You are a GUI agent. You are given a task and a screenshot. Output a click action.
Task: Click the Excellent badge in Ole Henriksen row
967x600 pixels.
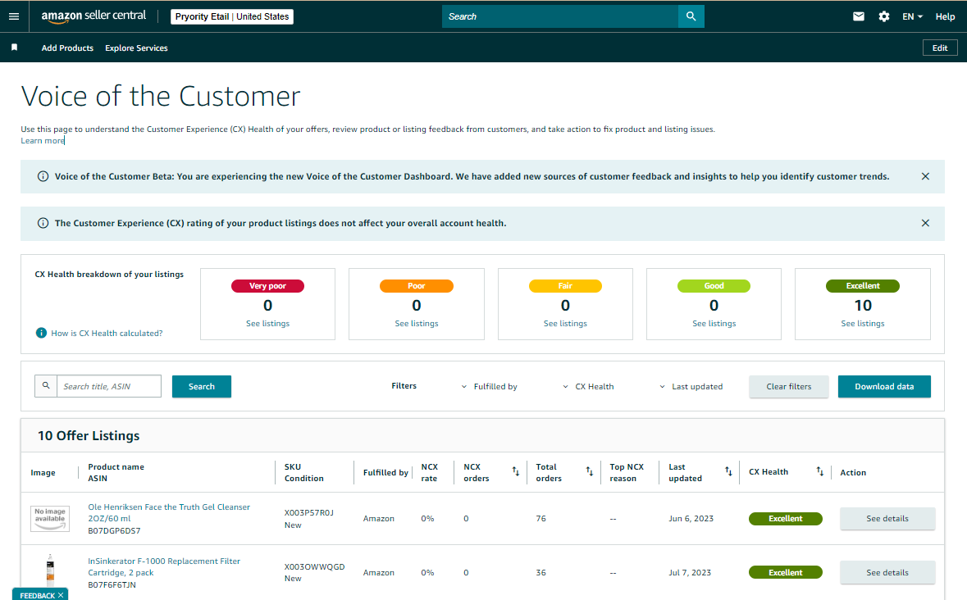[x=785, y=519]
